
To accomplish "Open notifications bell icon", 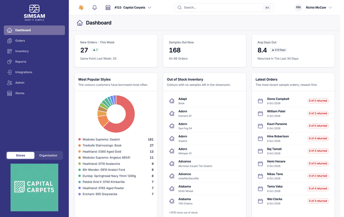I will tap(95, 7).
